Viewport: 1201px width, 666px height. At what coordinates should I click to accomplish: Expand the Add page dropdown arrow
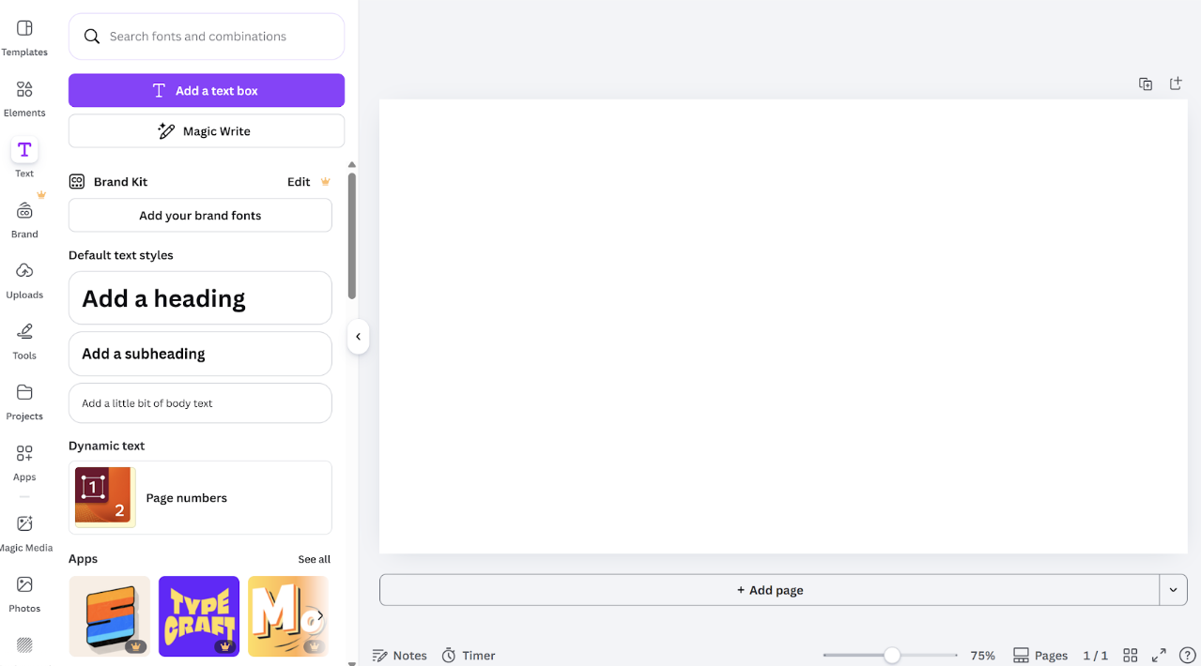click(x=1173, y=590)
